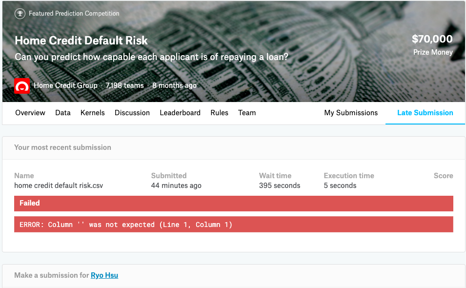The height and width of the screenshot is (288, 466).
Task: Click the 'Make a submission for' text
Action: point(52,275)
